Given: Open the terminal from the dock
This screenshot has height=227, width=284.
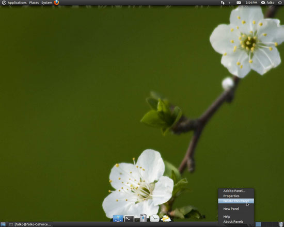Looking at the screenshot, I should click(x=129, y=219).
